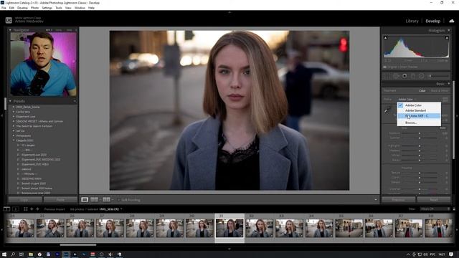Select the Radial Filter tool icon
Screen dimensions: 459x258
click(x=421, y=76)
